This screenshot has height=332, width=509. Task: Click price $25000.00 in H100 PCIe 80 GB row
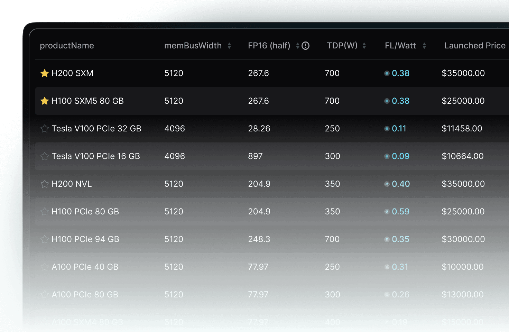click(463, 212)
